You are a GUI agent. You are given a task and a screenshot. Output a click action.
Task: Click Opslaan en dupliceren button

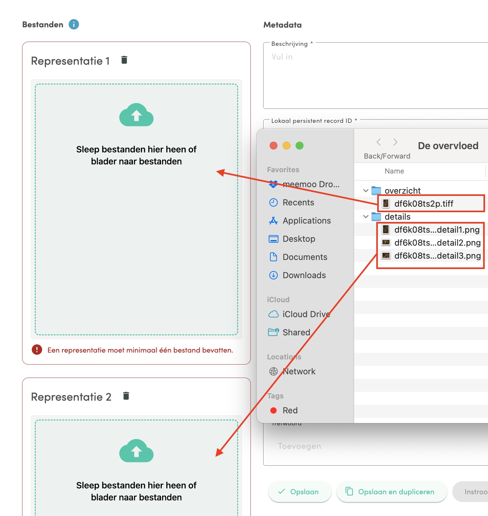392,492
